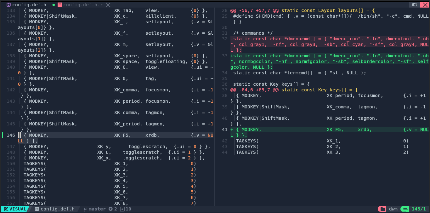
Task: Click the pink file icon in config.def.h.r tab
Action: 60,5
